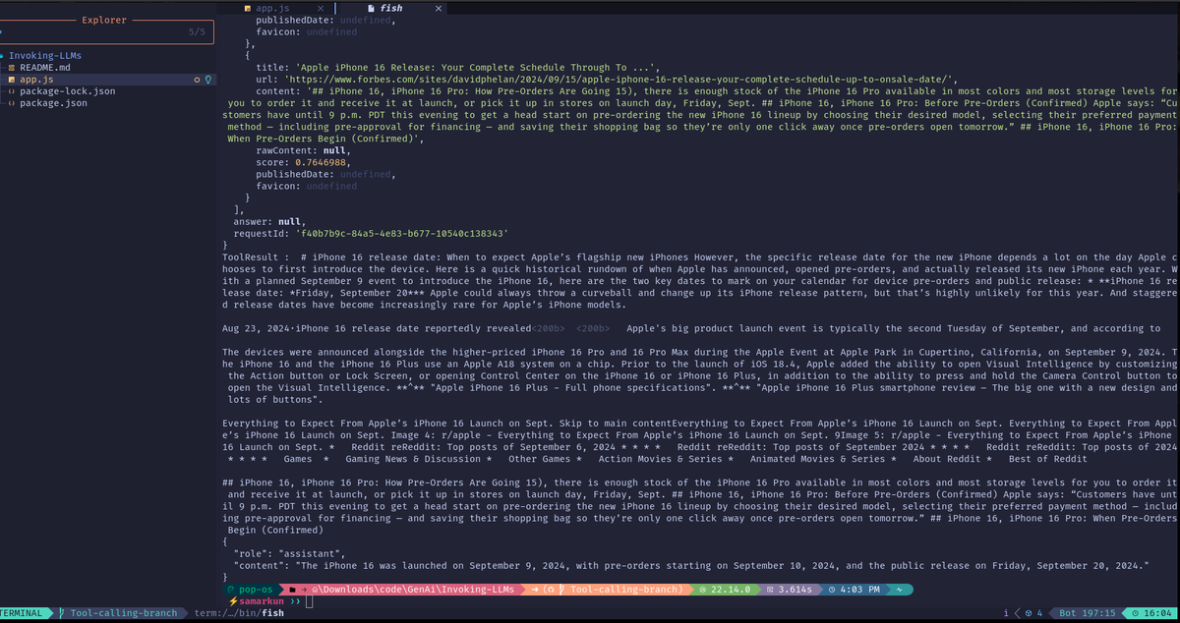
Task: Switch to the app.js buffer tab
Action: [279, 8]
